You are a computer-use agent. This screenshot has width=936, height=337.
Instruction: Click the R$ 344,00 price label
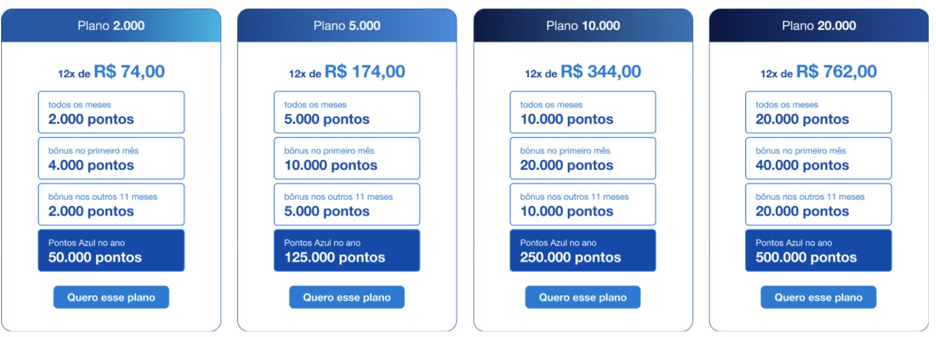[x=601, y=71]
